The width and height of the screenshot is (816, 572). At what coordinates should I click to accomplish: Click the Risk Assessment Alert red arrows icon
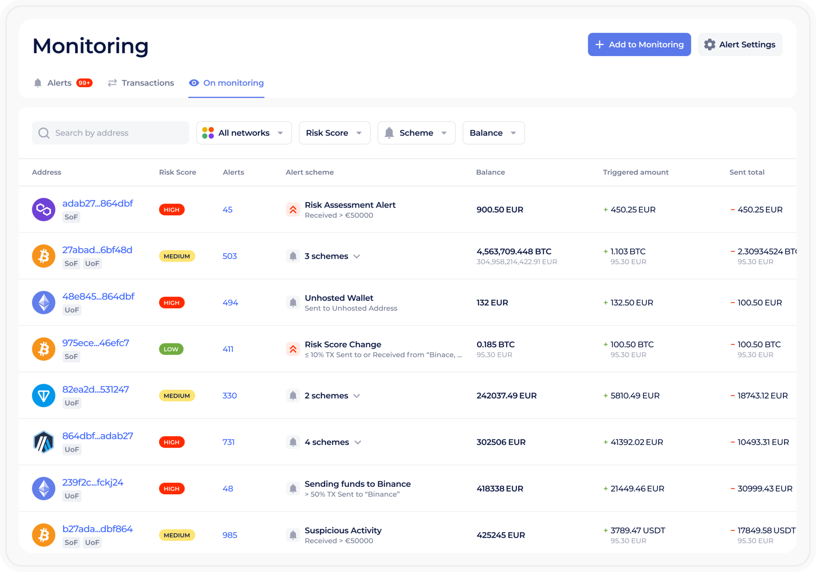coord(293,210)
